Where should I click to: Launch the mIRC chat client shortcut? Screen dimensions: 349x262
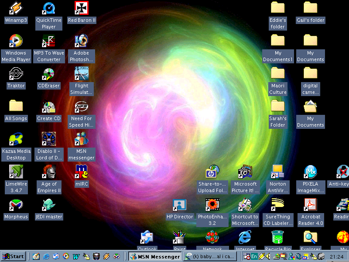[x=82, y=172]
